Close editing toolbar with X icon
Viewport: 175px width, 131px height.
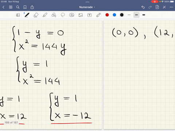pos(164,7)
